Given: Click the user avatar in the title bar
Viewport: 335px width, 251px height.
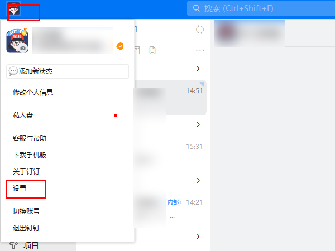Looking at the screenshot, I should tap(14, 9).
